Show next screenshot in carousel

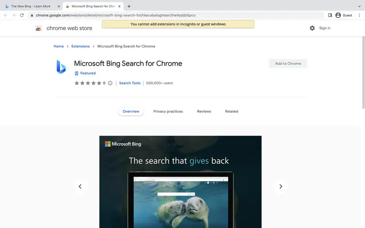[281, 187]
